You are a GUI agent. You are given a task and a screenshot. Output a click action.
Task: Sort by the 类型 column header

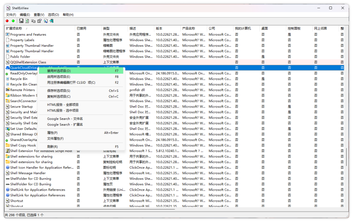coord(114,28)
